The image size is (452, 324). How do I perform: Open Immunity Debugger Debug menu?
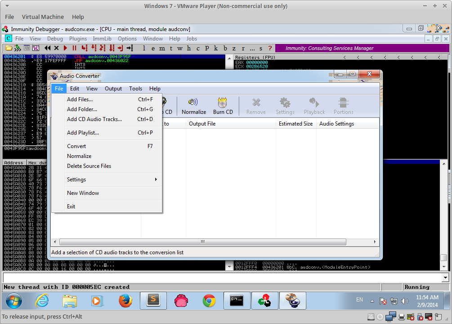click(x=55, y=39)
